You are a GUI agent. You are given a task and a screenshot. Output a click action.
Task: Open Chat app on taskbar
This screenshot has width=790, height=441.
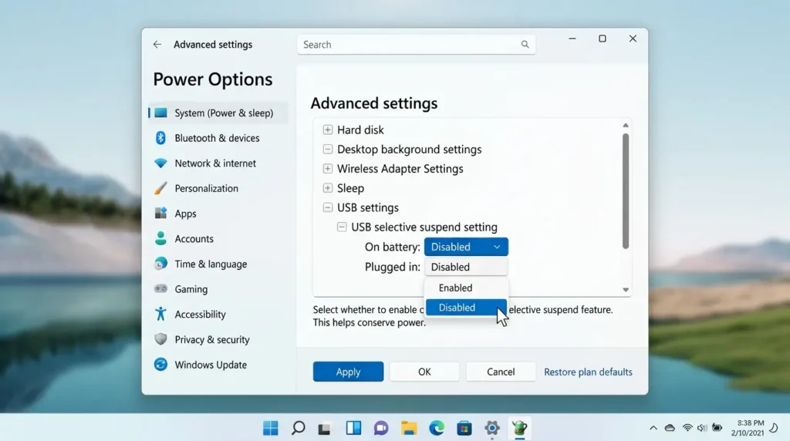pos(381,428)
